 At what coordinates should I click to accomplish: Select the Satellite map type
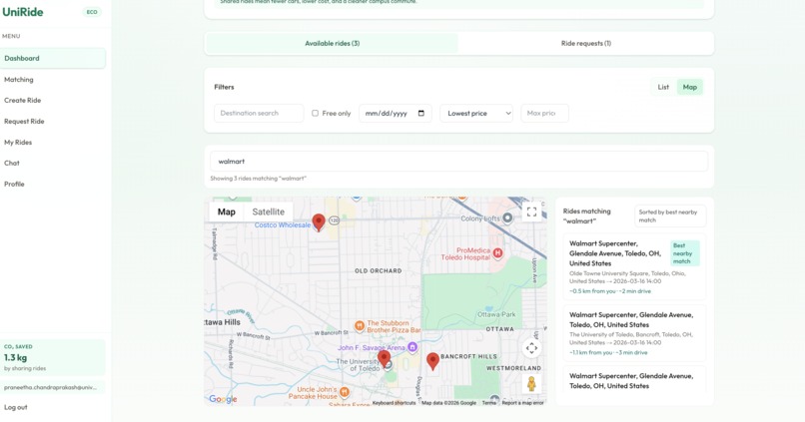pos(268,211)
